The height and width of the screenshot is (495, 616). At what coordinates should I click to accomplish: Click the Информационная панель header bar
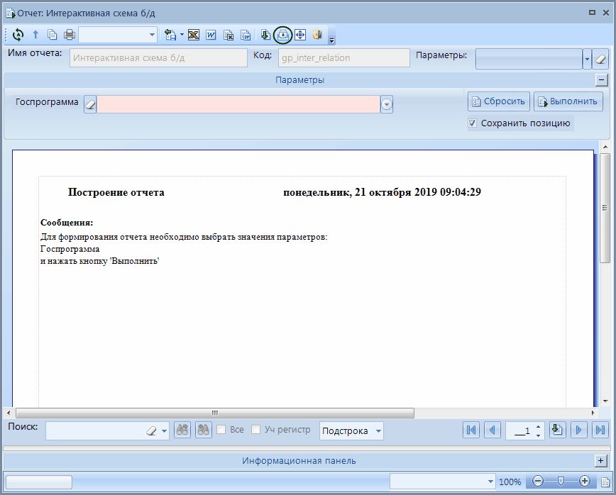[299, 460]
